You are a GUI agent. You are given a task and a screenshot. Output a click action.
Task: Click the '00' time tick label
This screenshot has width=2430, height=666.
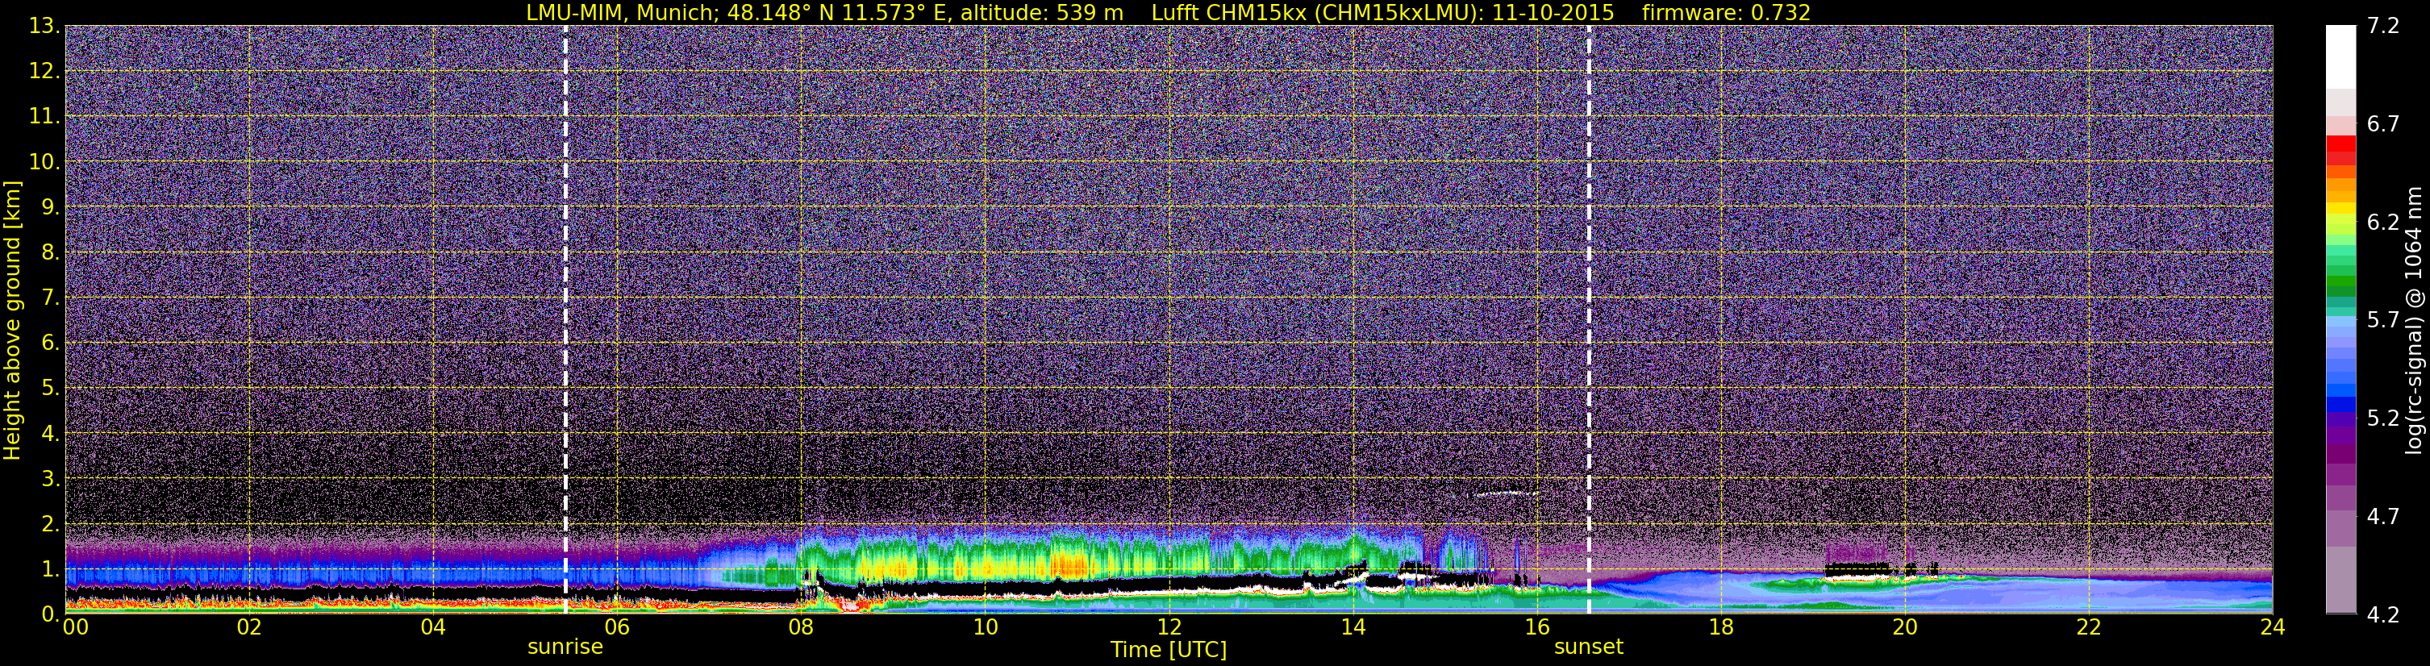[76, 627]
